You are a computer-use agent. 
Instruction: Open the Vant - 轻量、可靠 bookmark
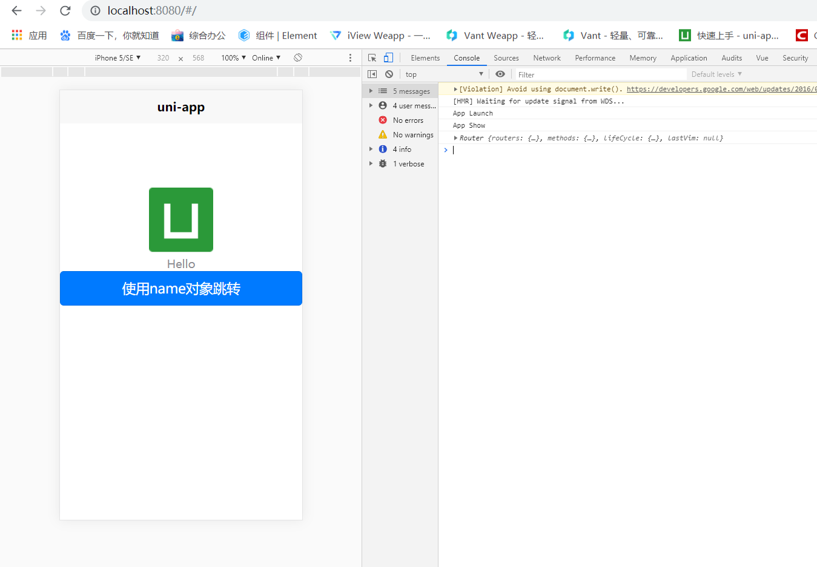[613, 36]
